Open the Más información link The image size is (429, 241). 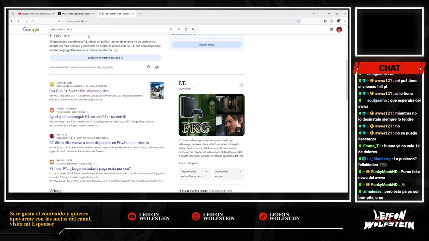tap(105, 67)
